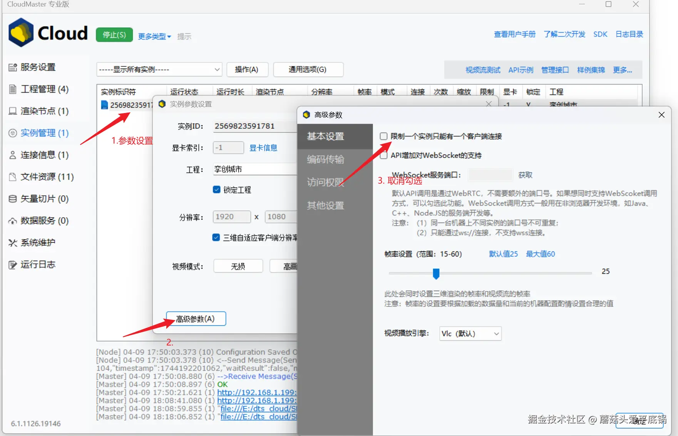Click the 1080 resolution height field

click(281, 216)
